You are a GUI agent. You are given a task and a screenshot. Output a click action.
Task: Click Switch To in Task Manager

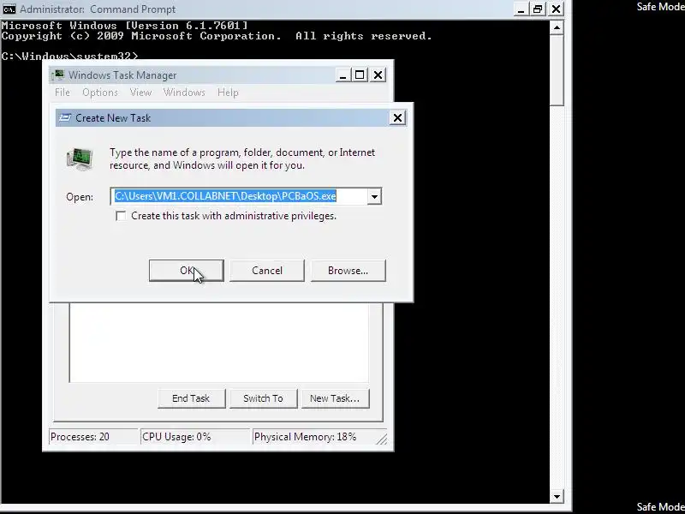[264, 398]
